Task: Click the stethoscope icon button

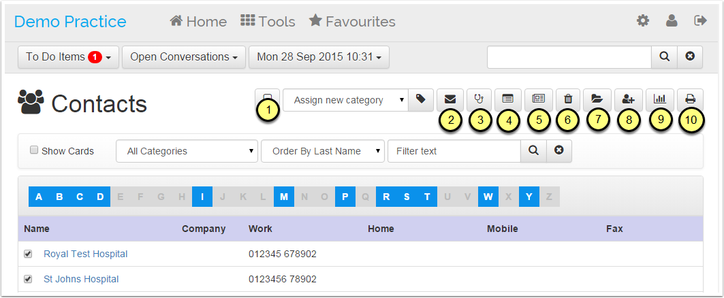Action: tap(479, 99)
